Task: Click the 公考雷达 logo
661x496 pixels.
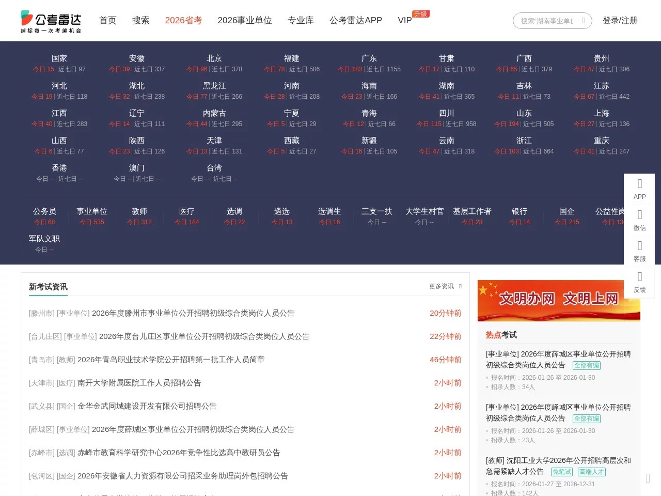Action: click(x=51, y=21)
